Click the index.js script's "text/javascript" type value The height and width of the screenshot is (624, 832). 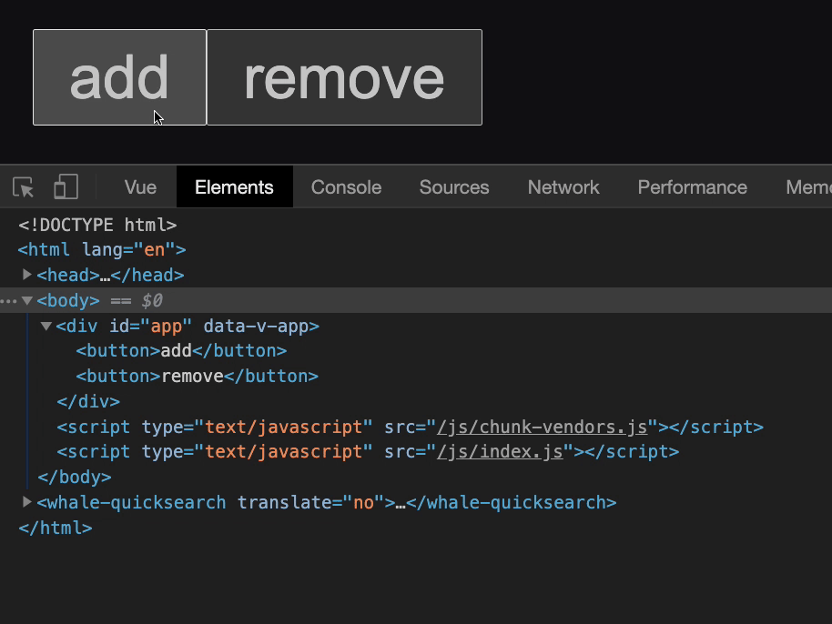[x=283, y=452]
